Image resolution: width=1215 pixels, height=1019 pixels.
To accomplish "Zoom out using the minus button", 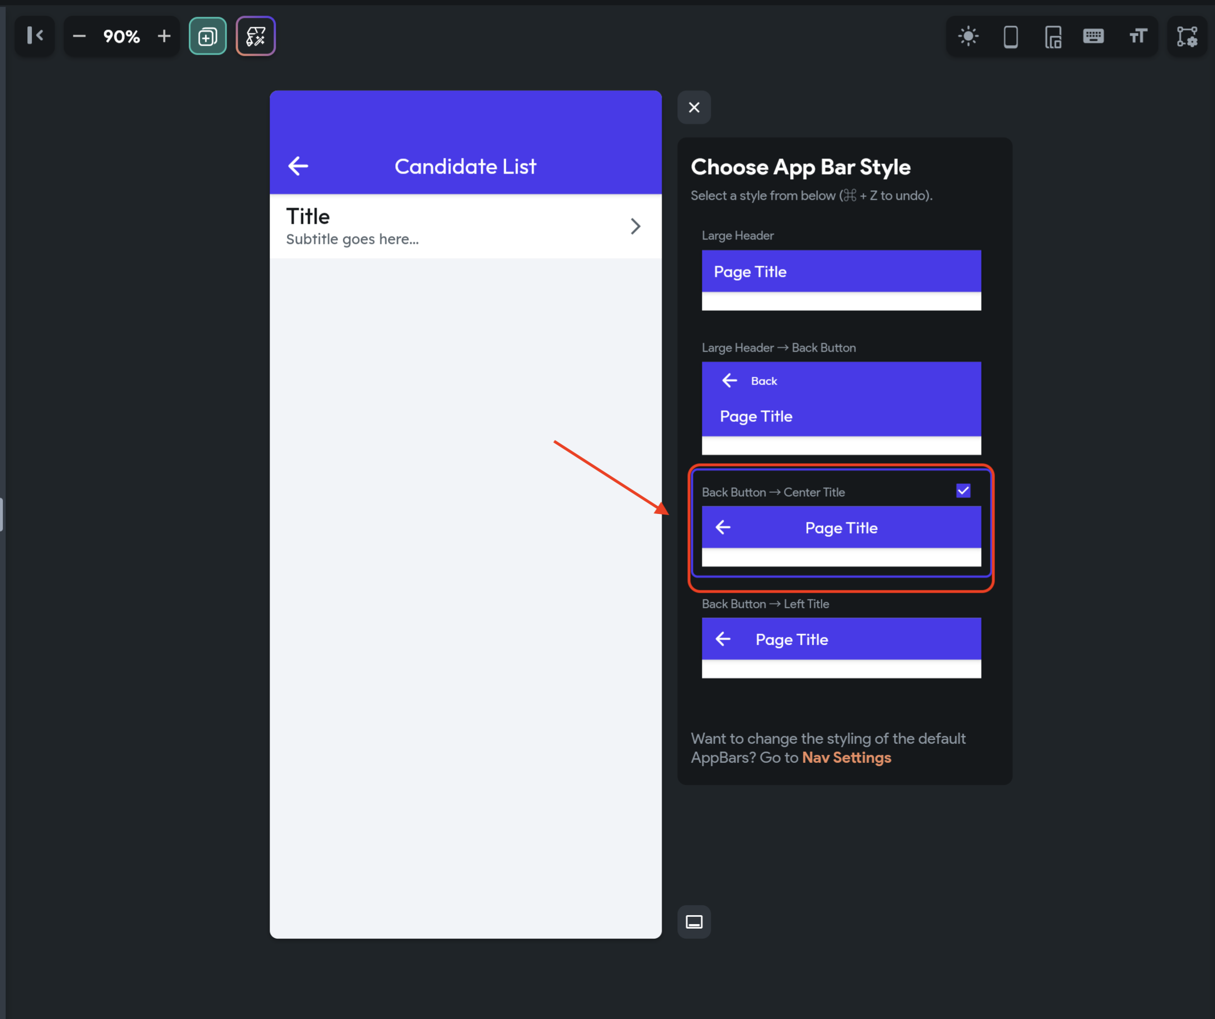I will (x=79, y=36).
